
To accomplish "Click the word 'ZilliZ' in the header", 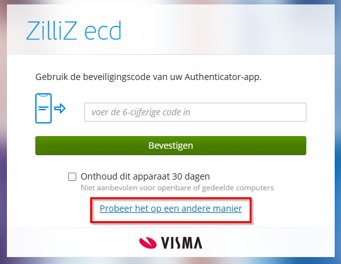I will pos(52,30).
